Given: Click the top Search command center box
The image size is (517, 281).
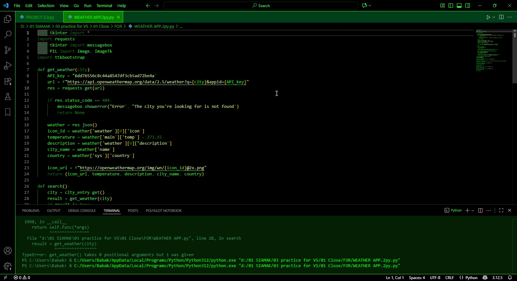Looking at the screenshot, I should tap(261, 5).
